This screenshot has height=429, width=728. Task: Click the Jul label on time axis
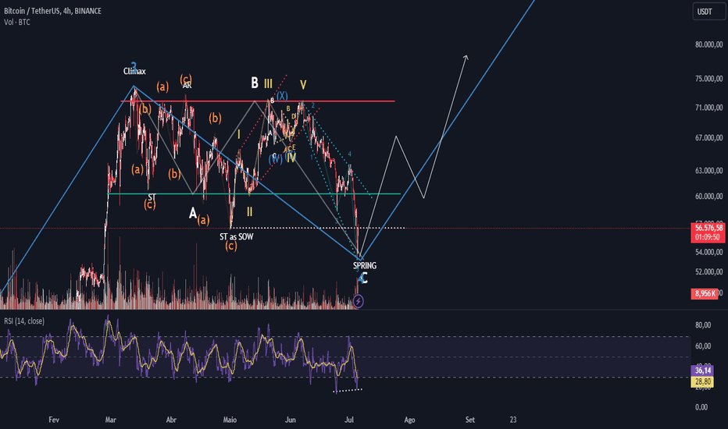[x=349, y=420]
